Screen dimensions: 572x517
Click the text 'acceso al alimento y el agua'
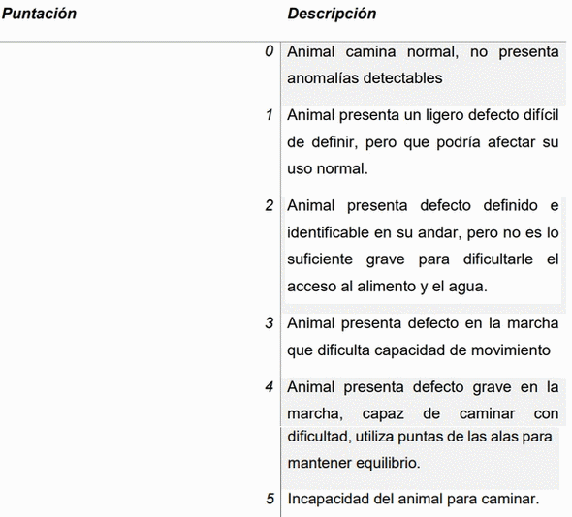[387, 287]
